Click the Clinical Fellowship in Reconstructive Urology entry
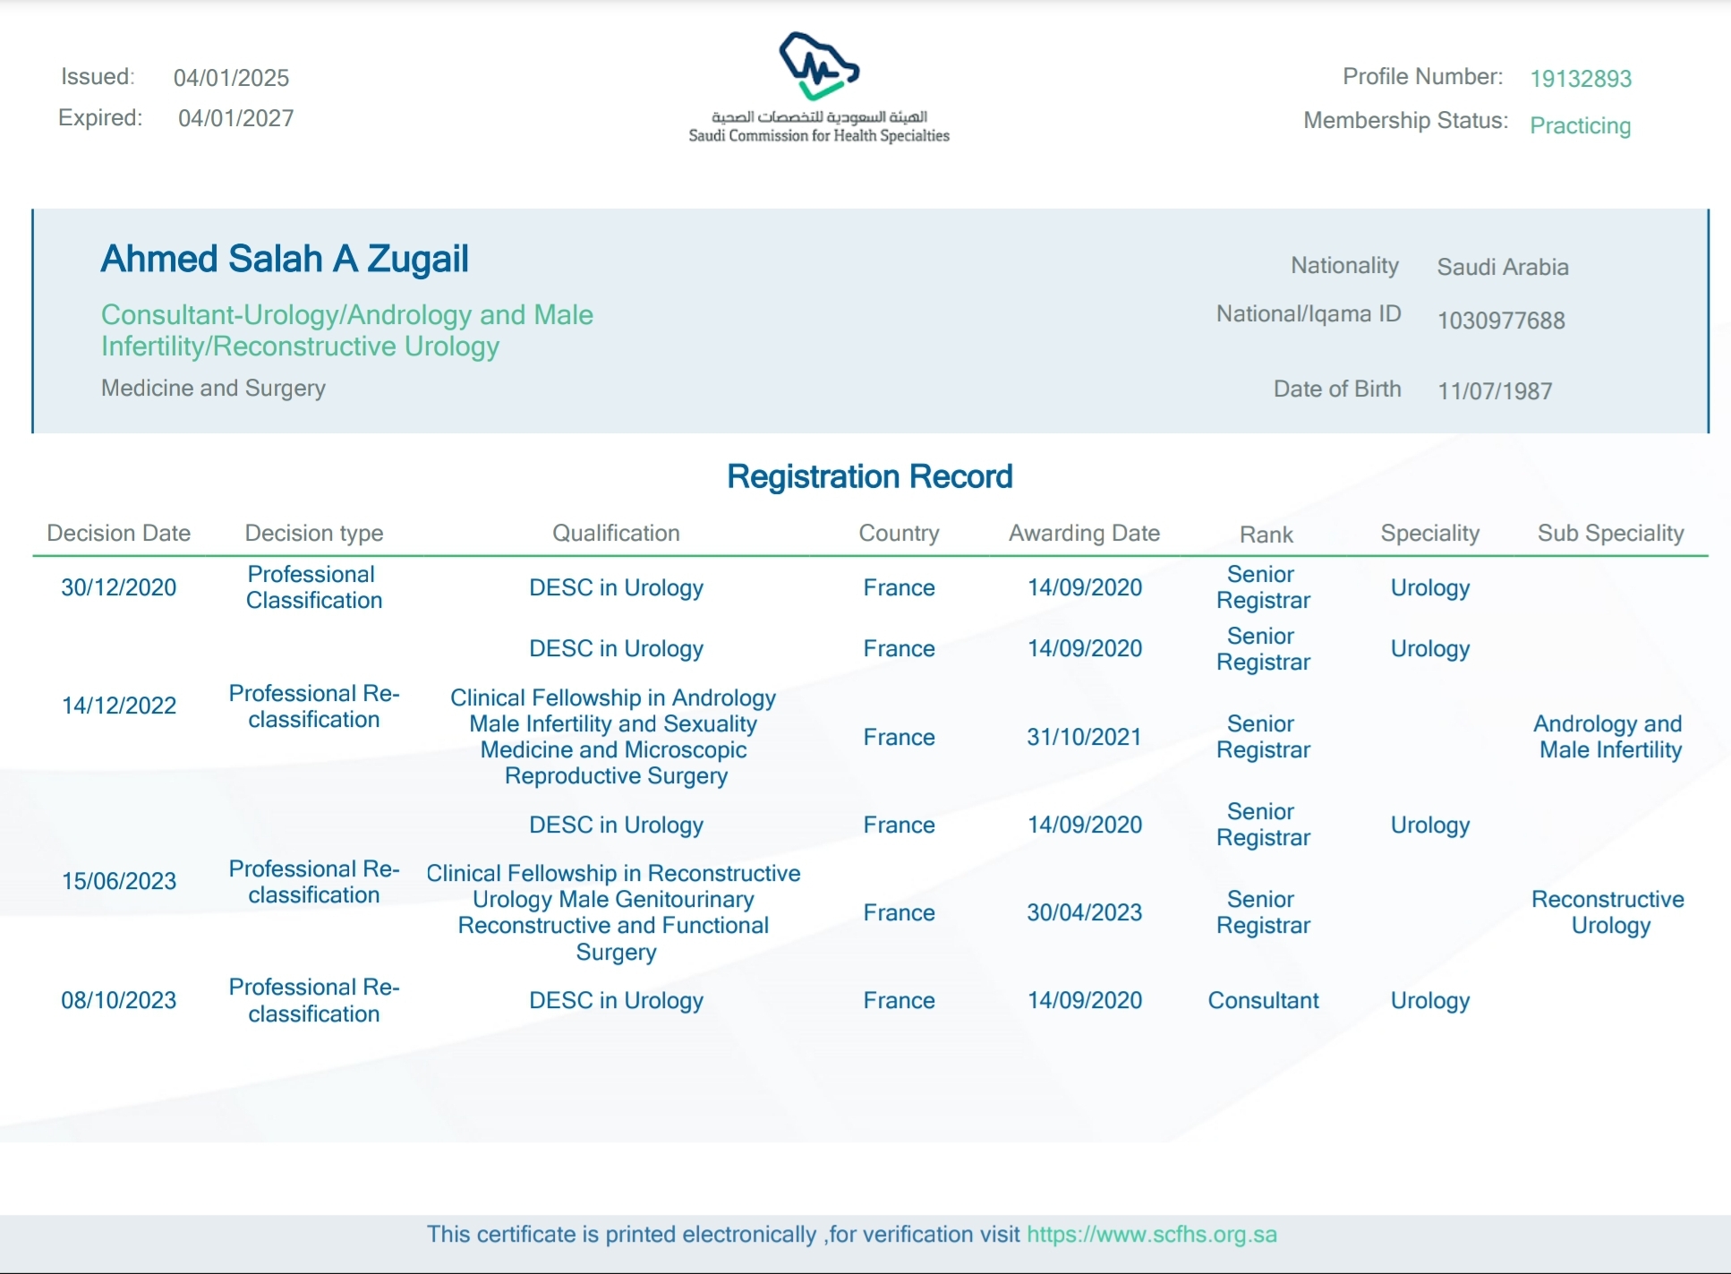The image size is (1731, 1274). 613,912
